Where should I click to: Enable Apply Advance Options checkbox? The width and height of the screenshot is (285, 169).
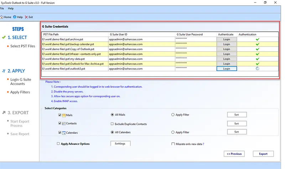[58, 144]
